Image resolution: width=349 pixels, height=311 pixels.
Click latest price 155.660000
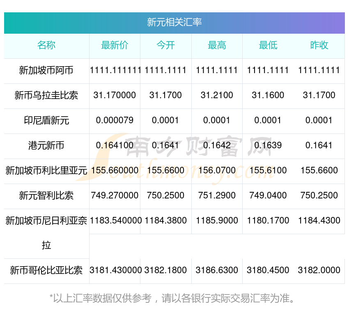pos(115,170)
